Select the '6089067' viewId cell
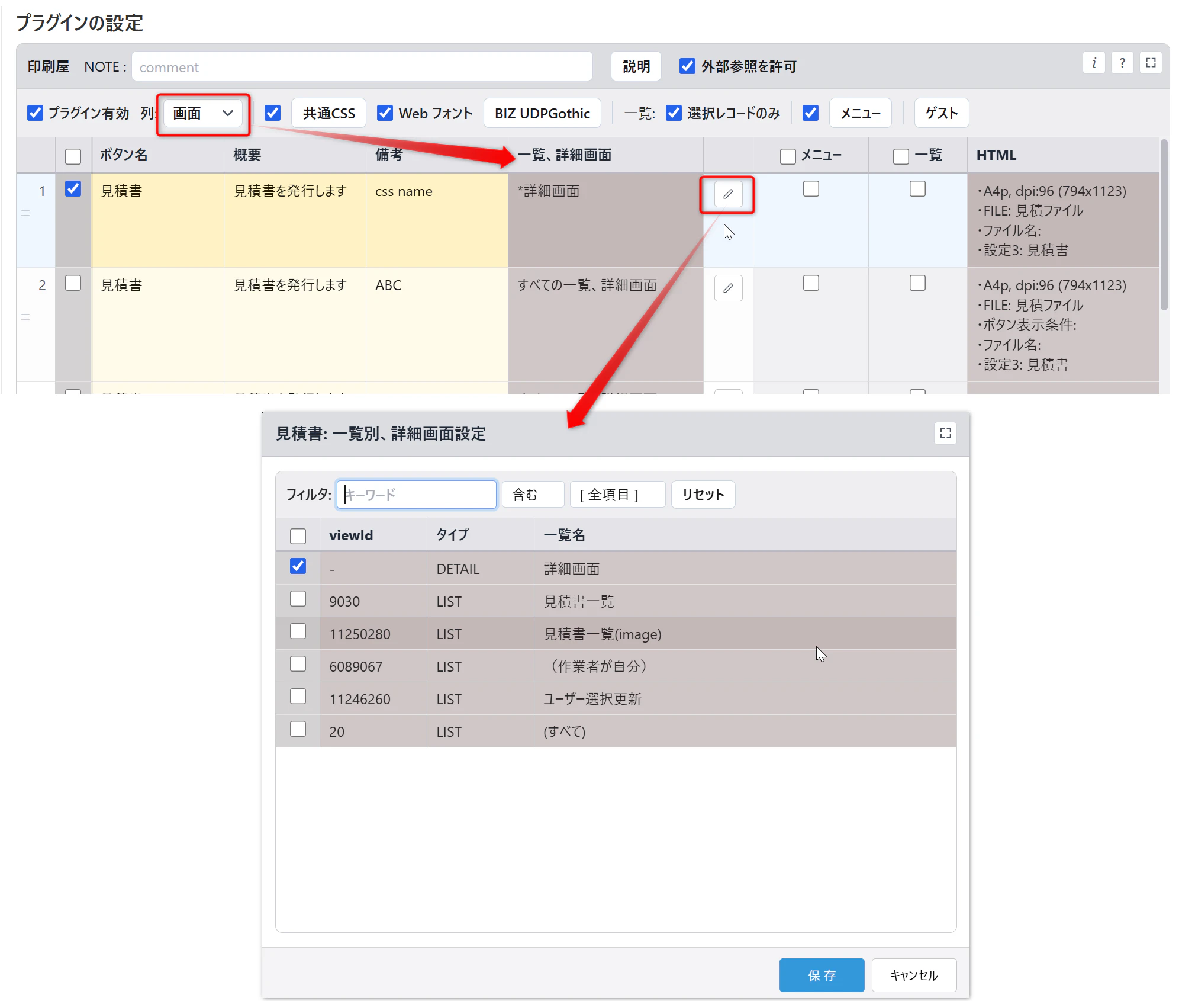This screenshot has width=1179, height=1001. coord(373,666)
